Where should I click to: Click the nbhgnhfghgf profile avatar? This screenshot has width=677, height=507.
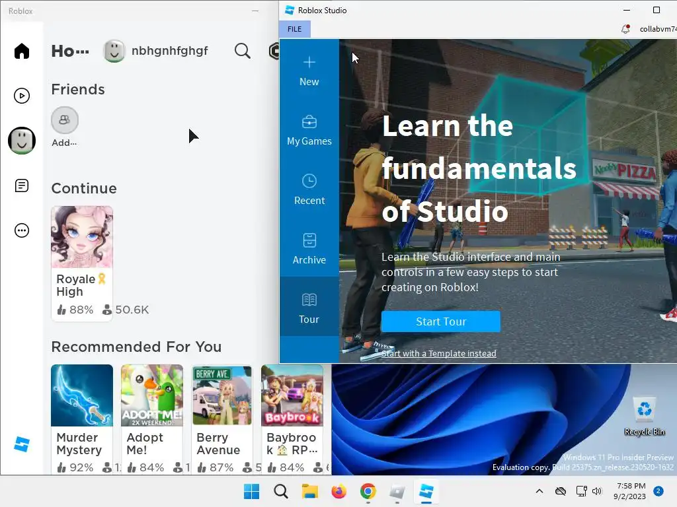(x=114, y=51)
